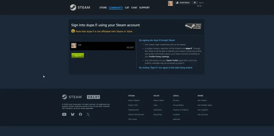The image size is (274, 136).
Task: Click the Sign in through Steam badge
Action: 193,26
